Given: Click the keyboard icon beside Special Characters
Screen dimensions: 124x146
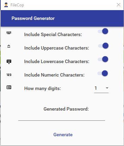Looking at the screenshot, I should click(x=9, y=33).
